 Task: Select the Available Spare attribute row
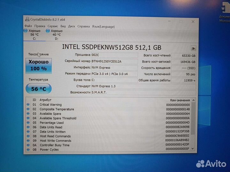(x=109, y=114)
